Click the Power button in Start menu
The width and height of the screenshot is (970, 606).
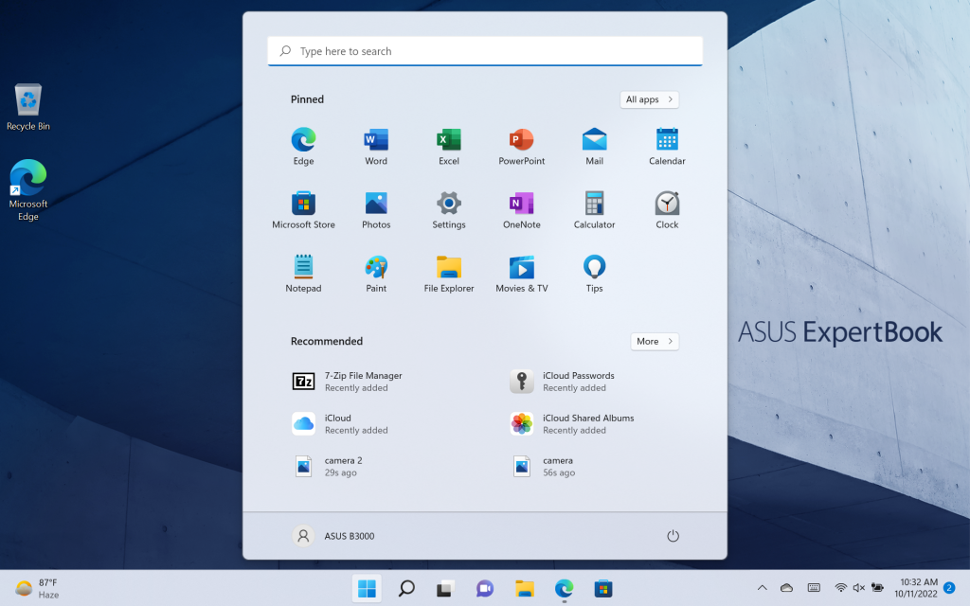click(673, 536)
